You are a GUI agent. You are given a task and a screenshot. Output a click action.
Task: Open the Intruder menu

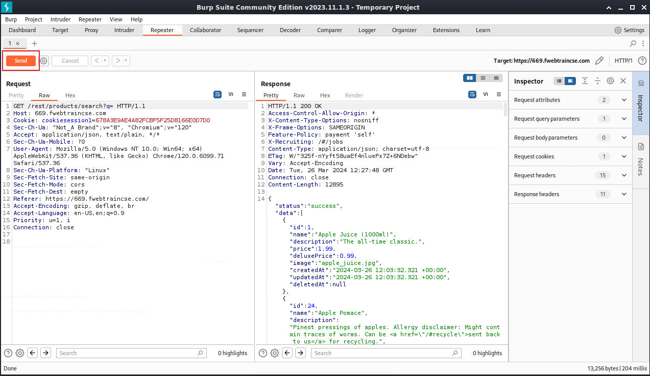[60, 19]
